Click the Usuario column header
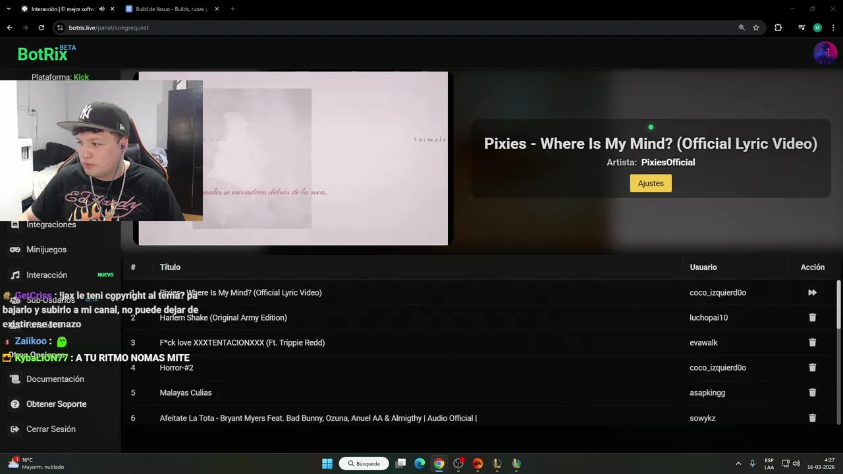The image size is (843, 474). 703,267
